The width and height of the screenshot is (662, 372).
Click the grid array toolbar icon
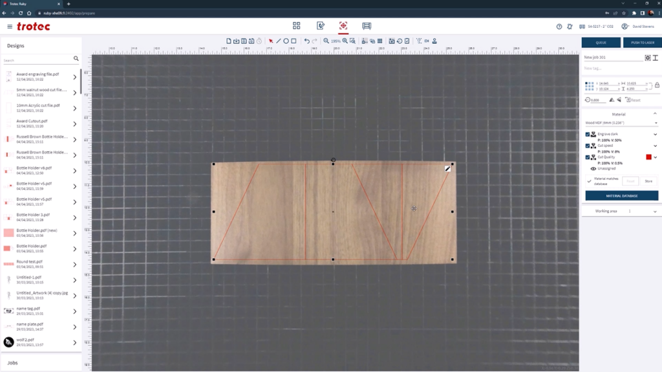tap(380, 41)
